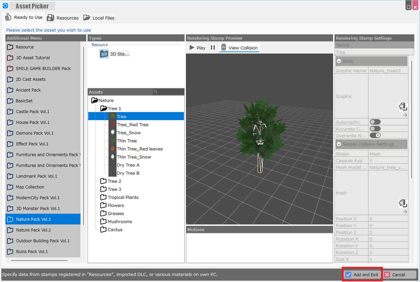Click the View Collision wireframe icon

(224, 47)
